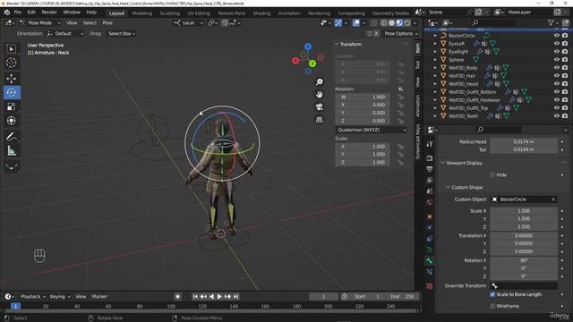Collapse the Custom Shape subpanel

(448, 187)
